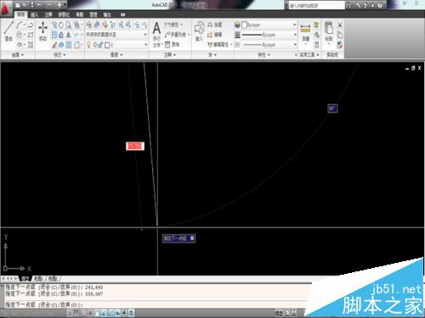Click Edit (编辑) block
425x318 pixels.
click(214, 35)
